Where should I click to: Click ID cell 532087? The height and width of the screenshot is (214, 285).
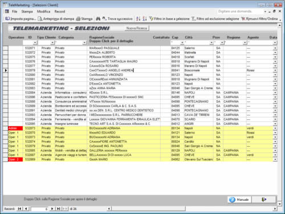pyautogui.click(x=30, y=155)
